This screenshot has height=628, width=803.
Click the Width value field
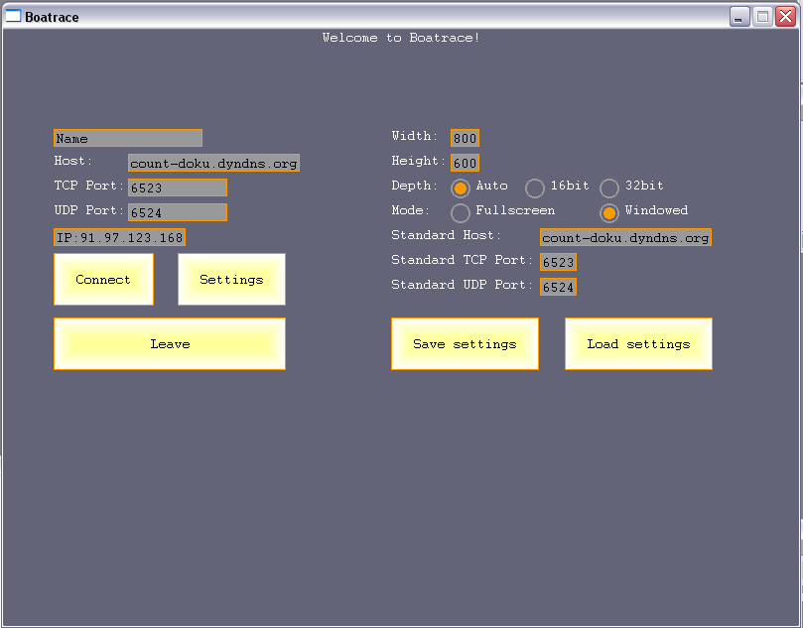465,138
